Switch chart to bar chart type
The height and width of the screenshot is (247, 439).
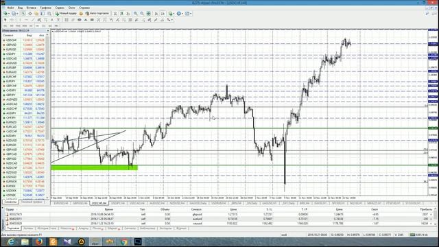115,14
